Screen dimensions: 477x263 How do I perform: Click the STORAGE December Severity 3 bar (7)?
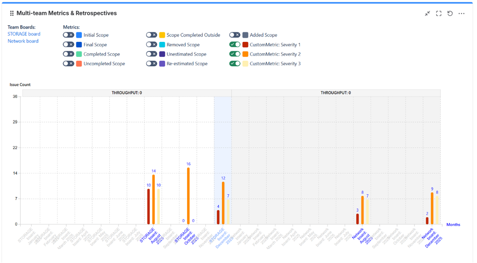(228, 212)
